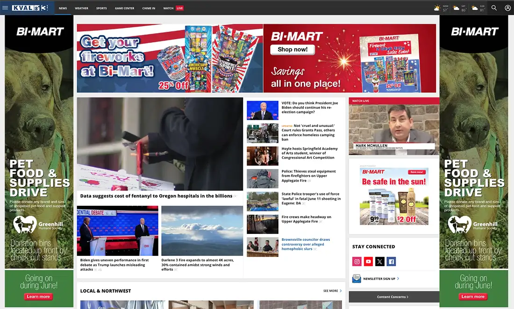Click the fentanyl story main image

tap(160, 144)
